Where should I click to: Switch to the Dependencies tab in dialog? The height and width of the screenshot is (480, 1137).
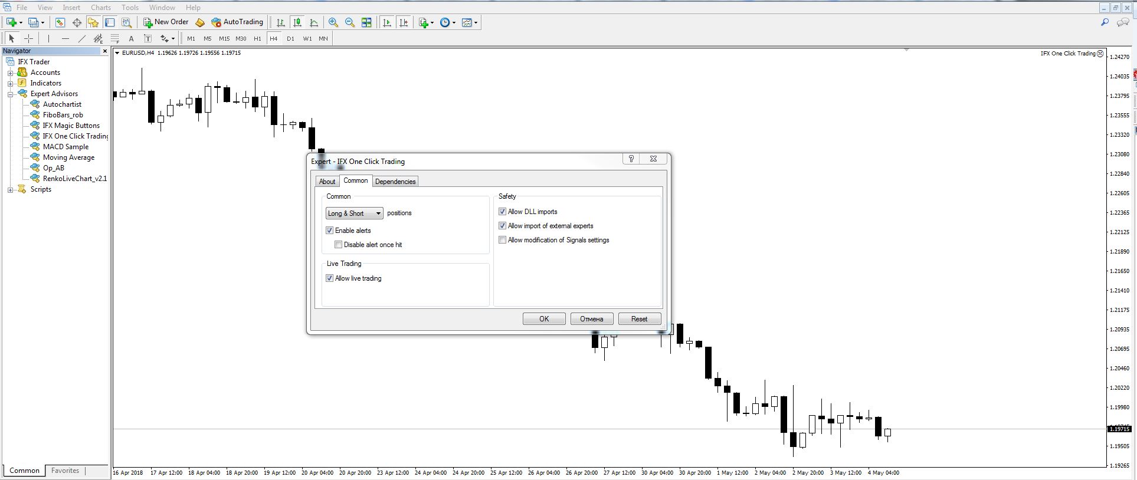[395, 182]
